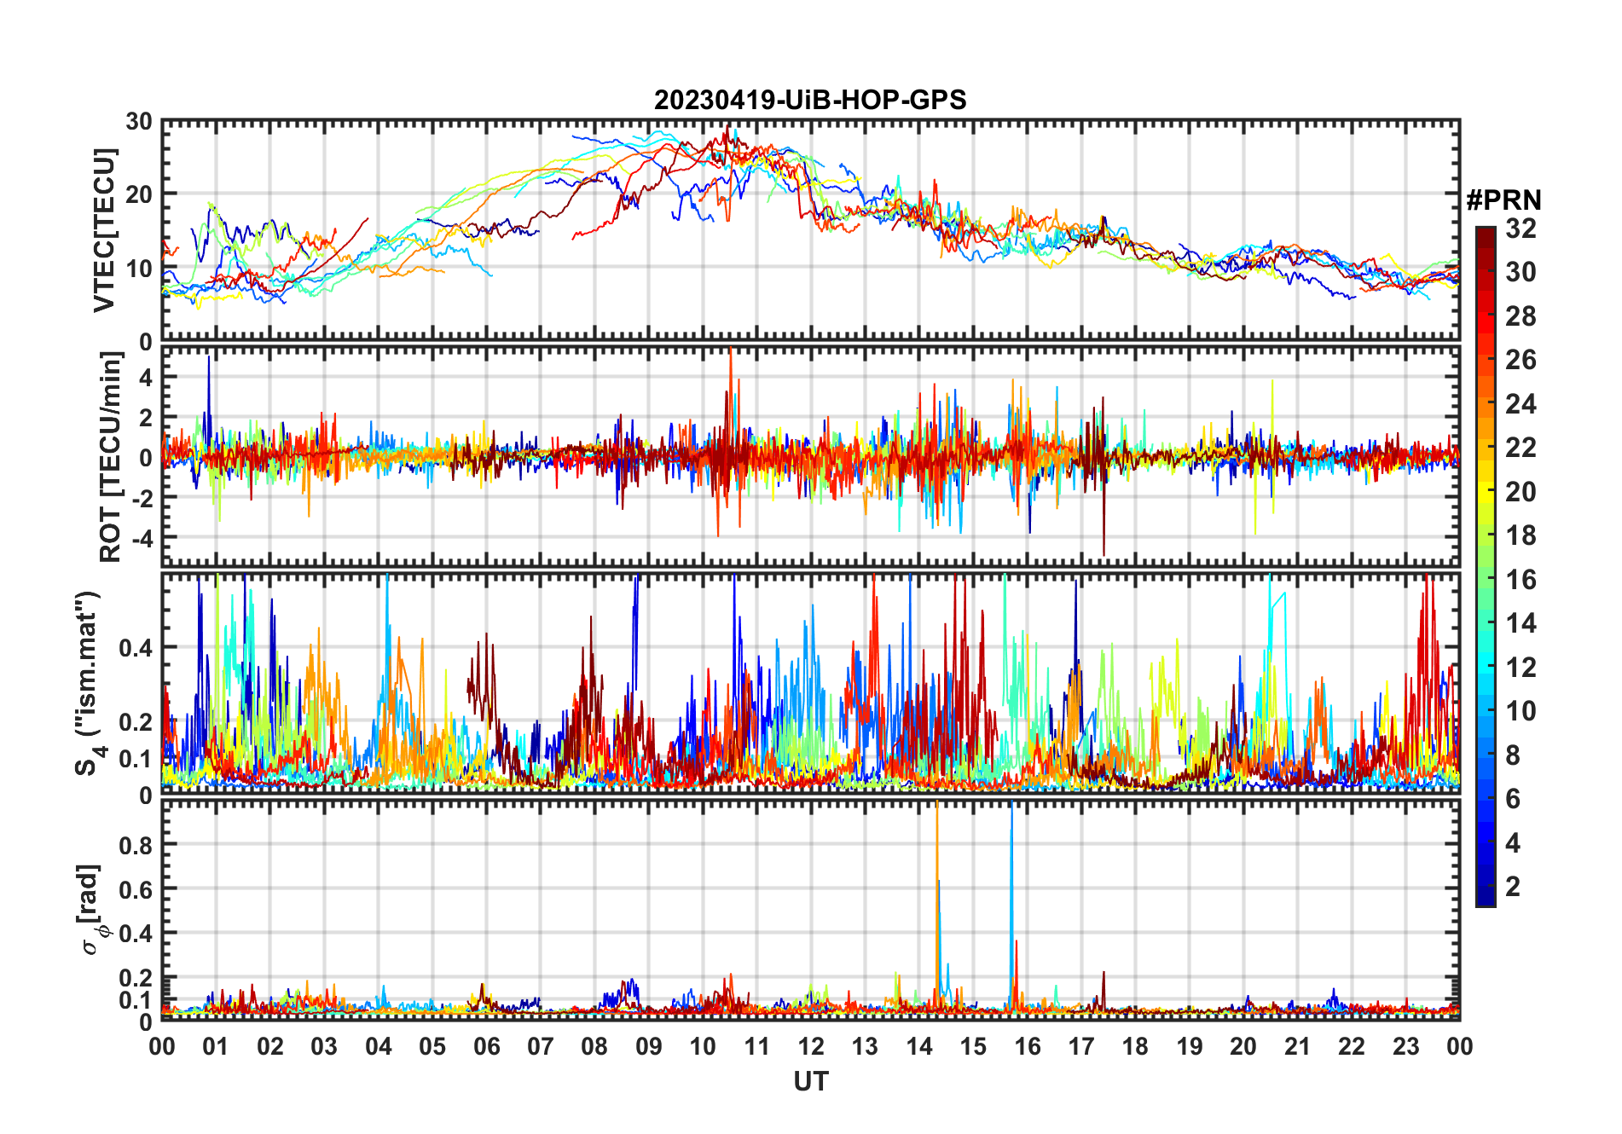1622x1134 pixels.
Task: Select the ROT [TECU/min] y-axis label
Action: click(110, 457)
